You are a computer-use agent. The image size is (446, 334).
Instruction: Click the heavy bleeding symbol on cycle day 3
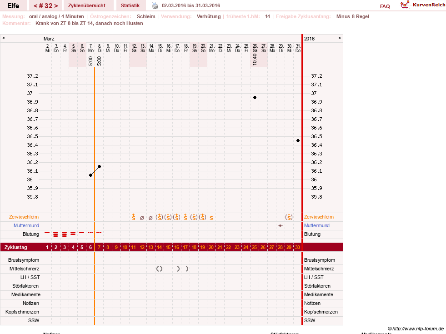coord(65,234)
